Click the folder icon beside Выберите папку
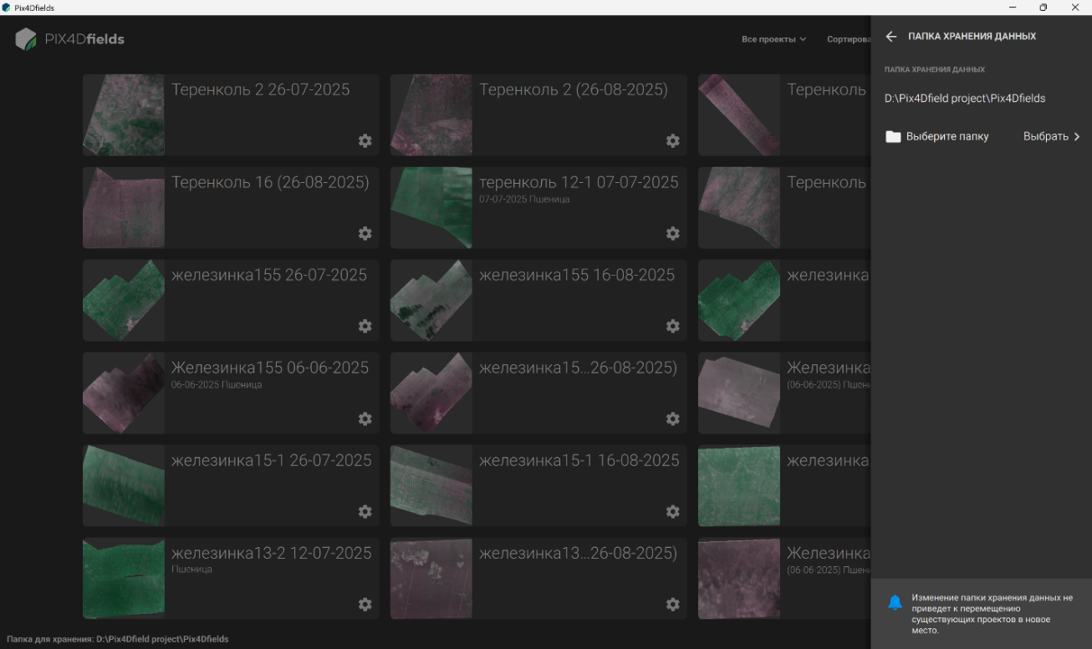The width and height of the screenshot is (1092, 649). [893, 137]
